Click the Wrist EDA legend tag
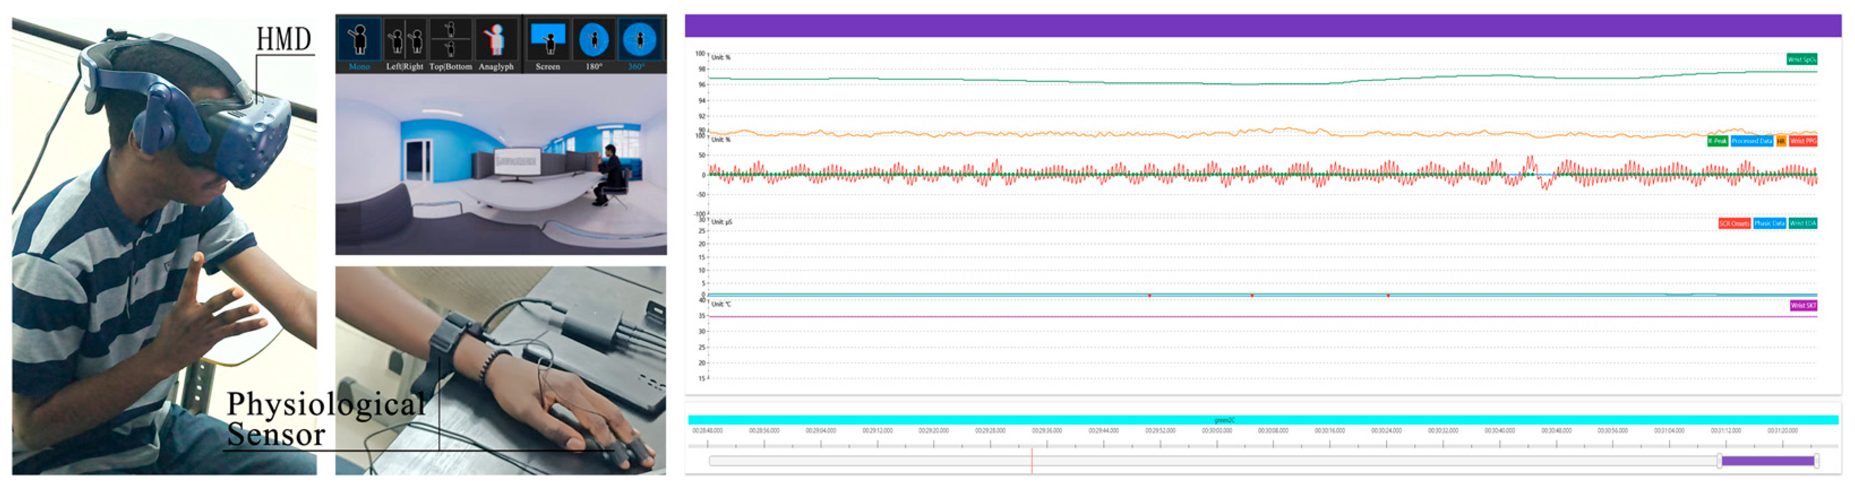1855x490 pixels. pyautogui.click(x=1802, y=224)
